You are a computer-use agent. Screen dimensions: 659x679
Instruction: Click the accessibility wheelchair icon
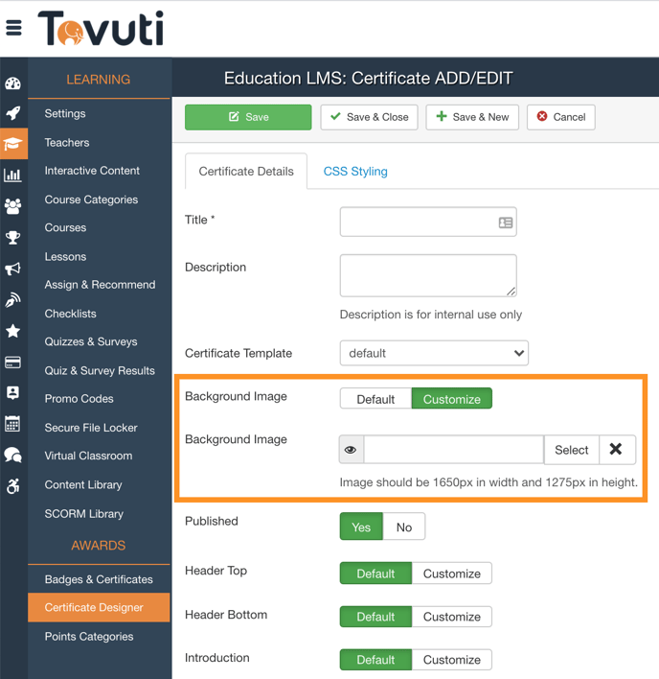point(12,486)
